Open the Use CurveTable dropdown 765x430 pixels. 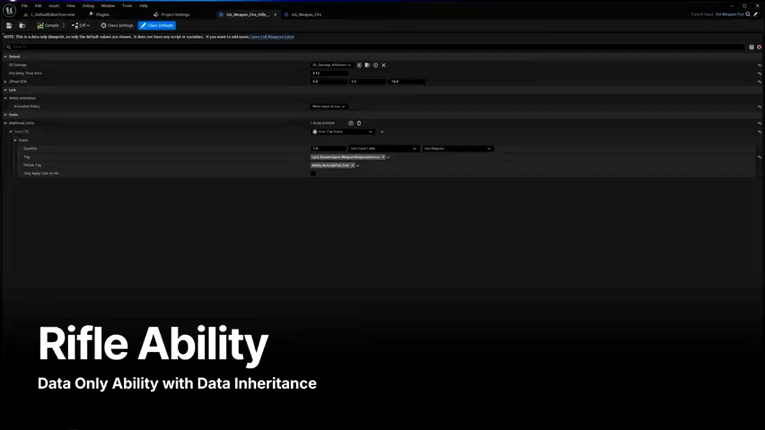[383, 149]
